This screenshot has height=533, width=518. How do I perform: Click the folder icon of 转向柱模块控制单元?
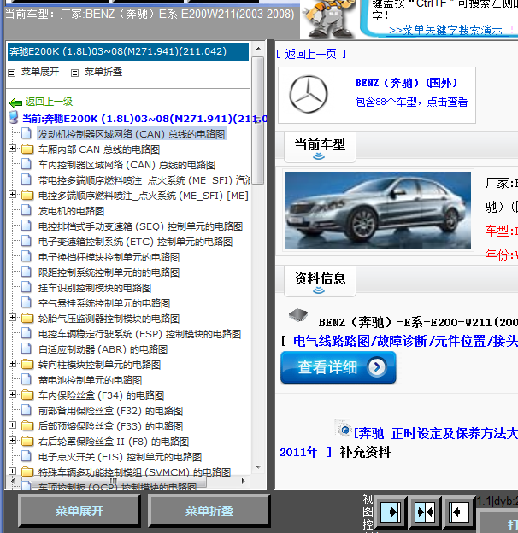(x=27, y=365)
